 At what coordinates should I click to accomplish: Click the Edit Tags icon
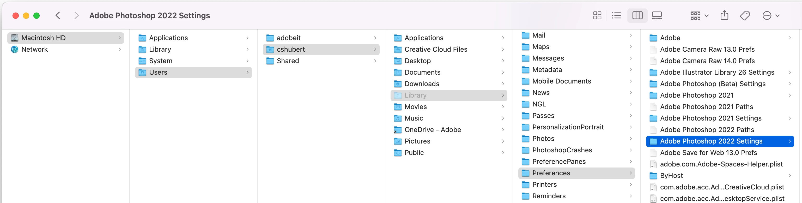[745, 16]
